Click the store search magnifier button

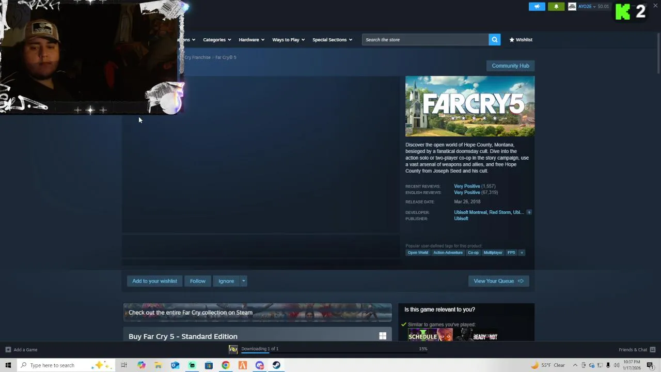pyautogui.click(x=494, y=40)
